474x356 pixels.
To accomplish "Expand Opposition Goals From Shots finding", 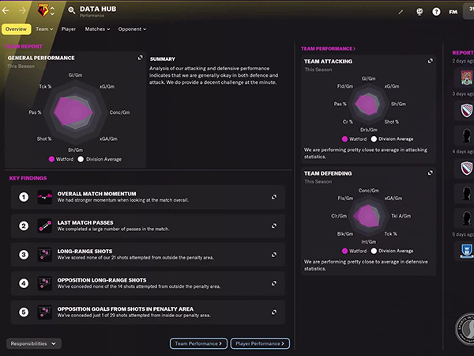I will (274, 312).
